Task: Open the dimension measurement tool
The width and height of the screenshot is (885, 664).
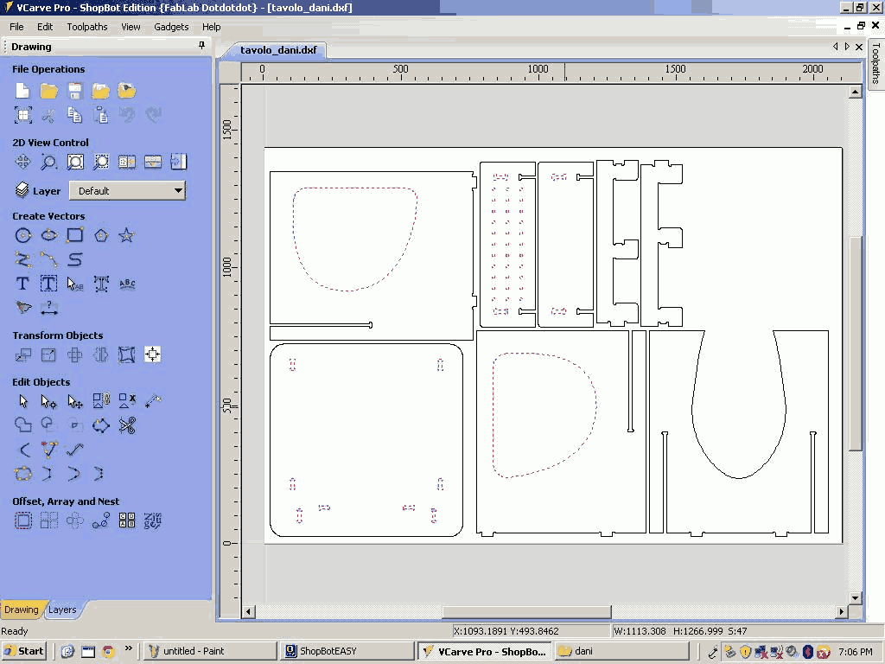Action: 49,308
